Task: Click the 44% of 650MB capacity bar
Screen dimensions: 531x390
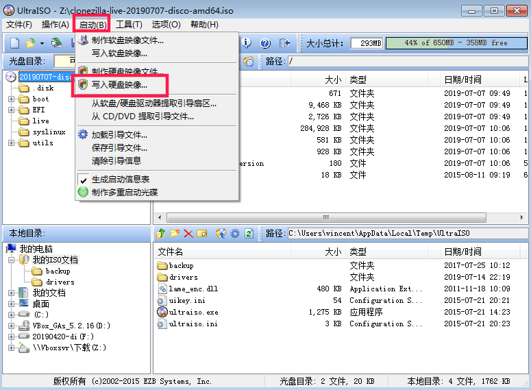Action: [x=456, y=43]
